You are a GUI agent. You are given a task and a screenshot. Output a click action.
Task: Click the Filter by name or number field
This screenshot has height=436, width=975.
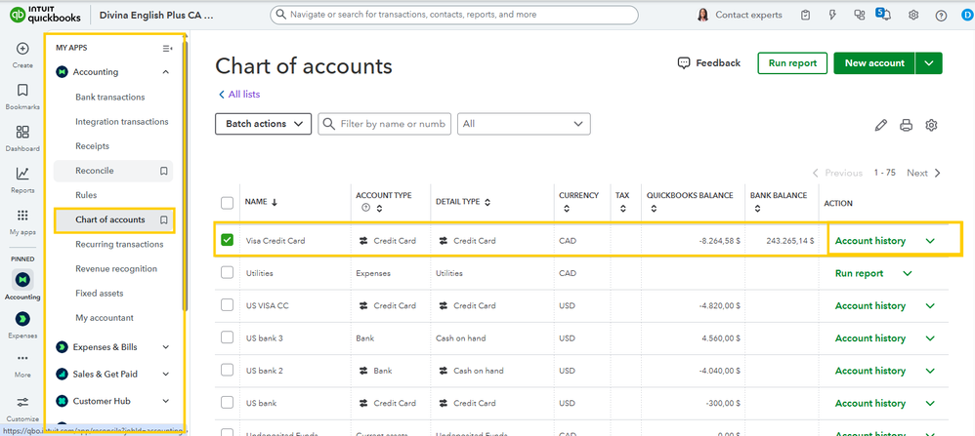tap(384, 124)
